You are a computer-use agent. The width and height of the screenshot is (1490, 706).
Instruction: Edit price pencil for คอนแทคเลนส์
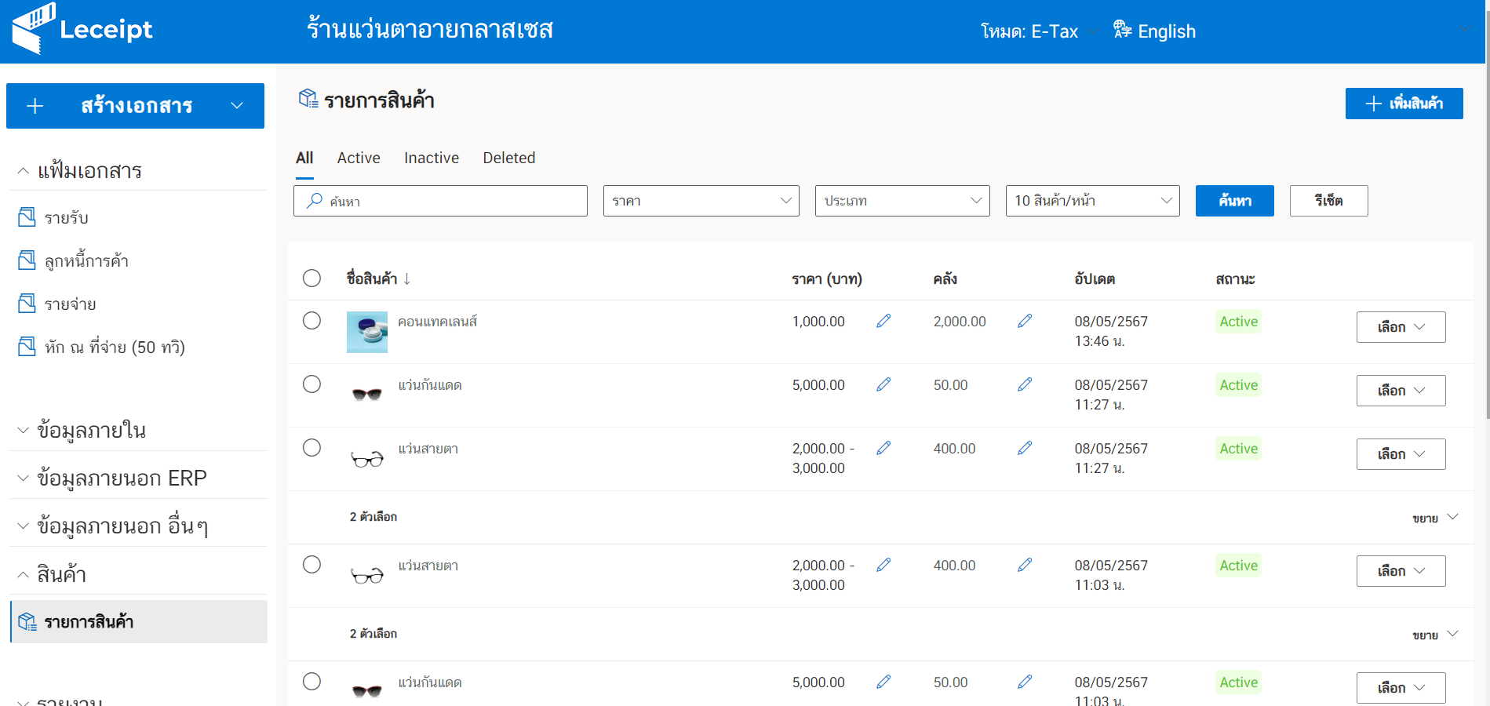(x=883, y=321)
